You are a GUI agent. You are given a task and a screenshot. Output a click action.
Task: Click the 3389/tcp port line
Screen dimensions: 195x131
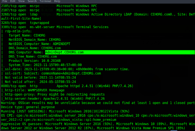click(44, 27)
